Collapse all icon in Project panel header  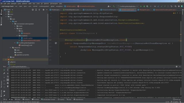[39, 10]
